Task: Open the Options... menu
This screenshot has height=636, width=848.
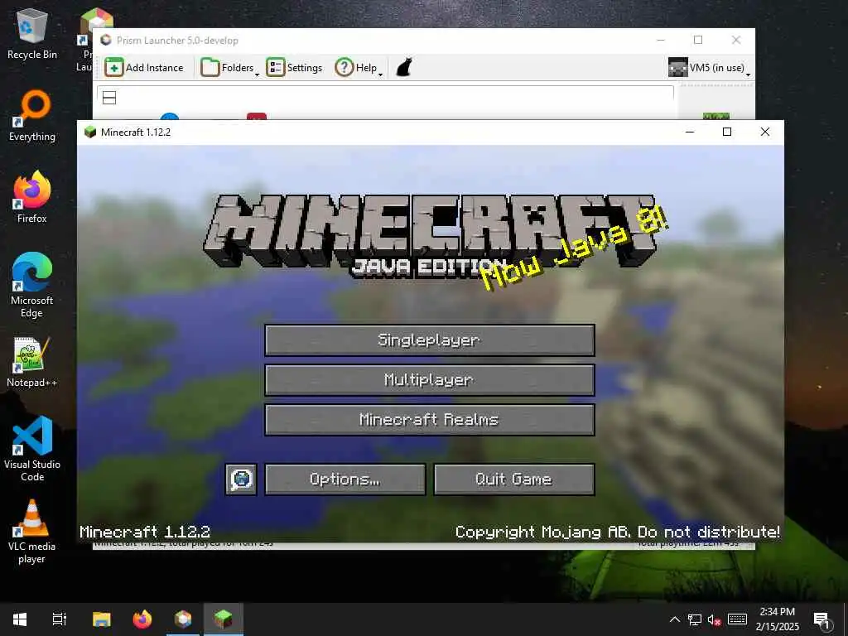Action: (x=345, y=479)
